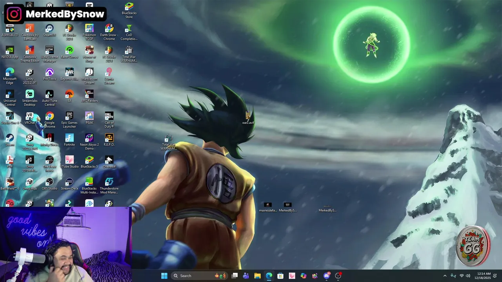
Task: Open the Epic Games Launcher shortcut
Action: 69,120
